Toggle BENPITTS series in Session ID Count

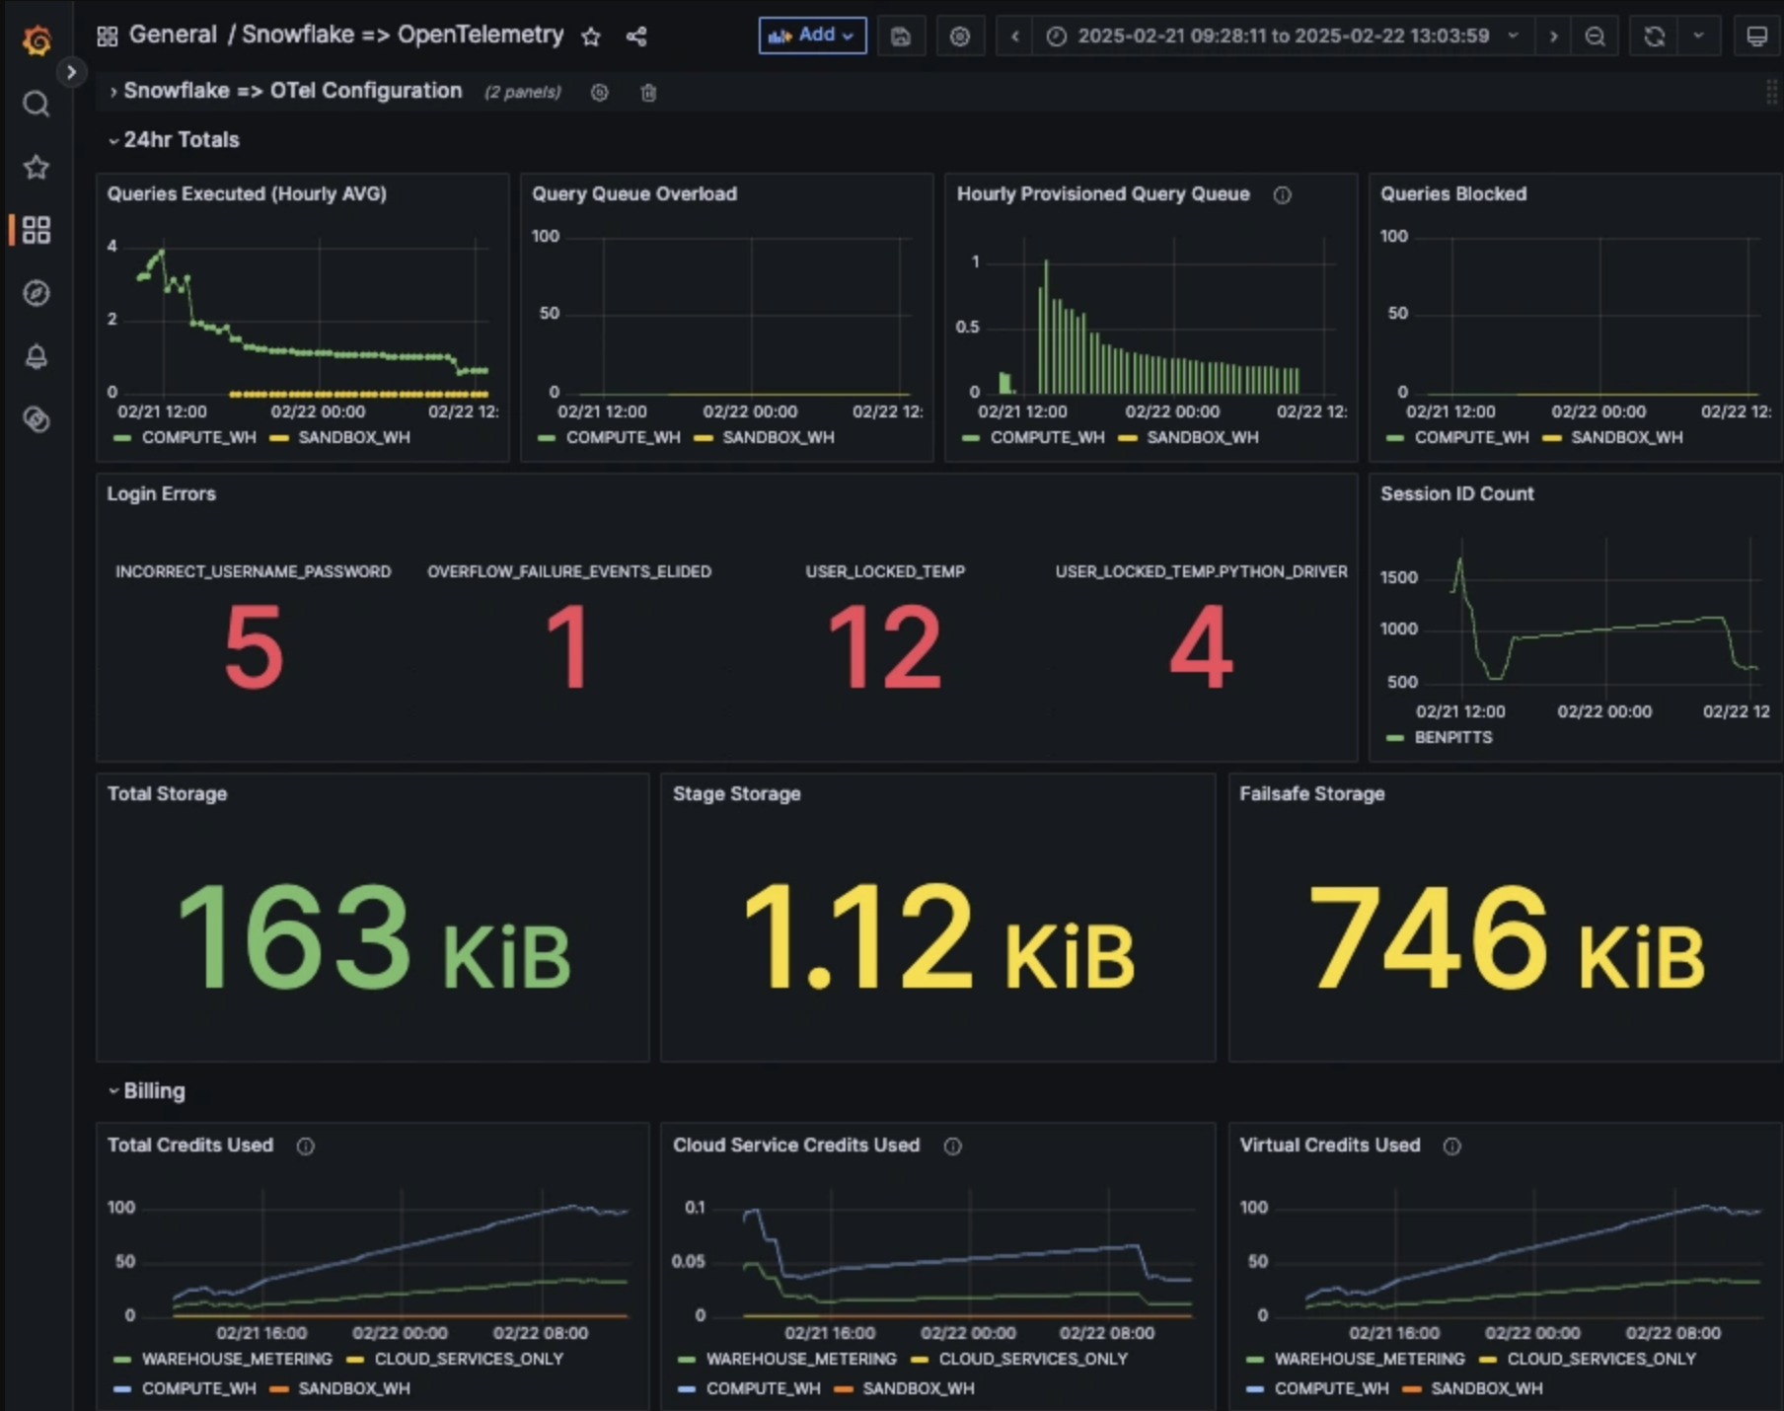tap(1440, 737)
